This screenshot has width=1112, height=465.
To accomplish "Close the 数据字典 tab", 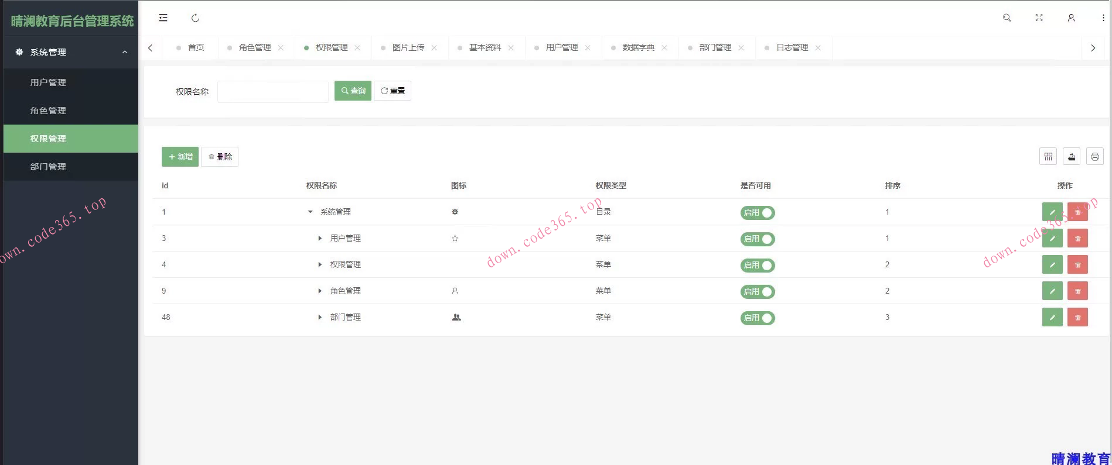I will point(664,48).
